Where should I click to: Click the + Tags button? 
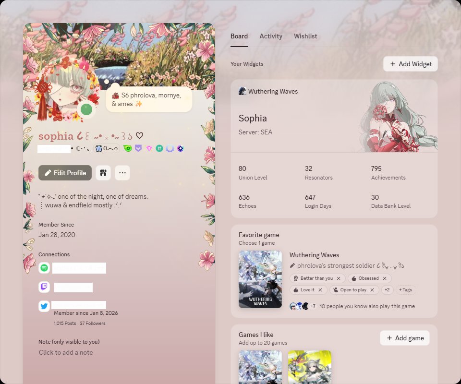[405, 290]
